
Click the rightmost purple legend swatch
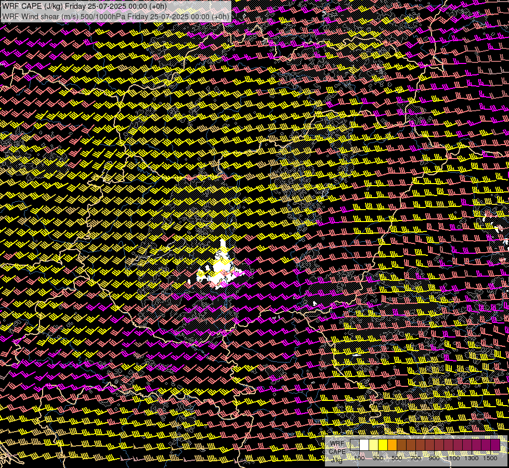[x=495, y=445]
